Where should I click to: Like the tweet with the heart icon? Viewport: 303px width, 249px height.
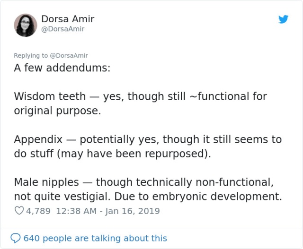(x=19, y=211)
